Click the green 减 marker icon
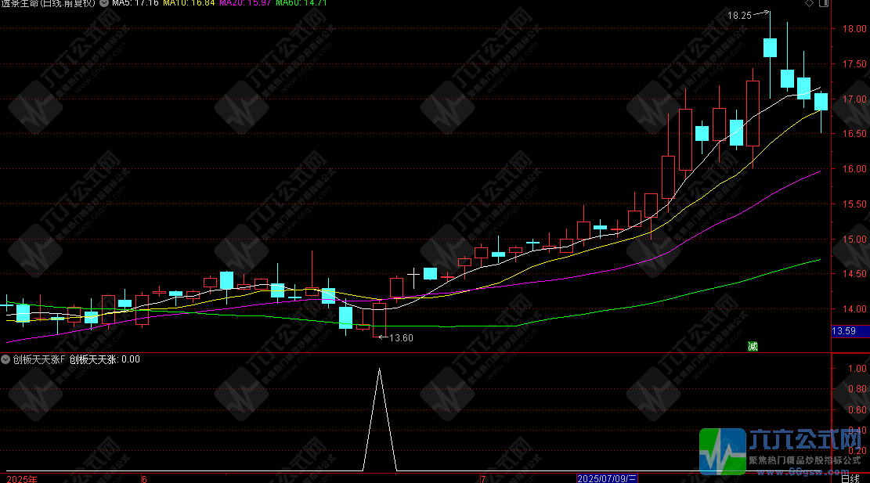 click(753, 345)
